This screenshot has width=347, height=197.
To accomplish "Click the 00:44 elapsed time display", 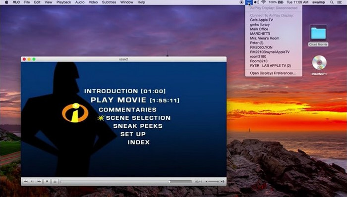I will [198, 182].
